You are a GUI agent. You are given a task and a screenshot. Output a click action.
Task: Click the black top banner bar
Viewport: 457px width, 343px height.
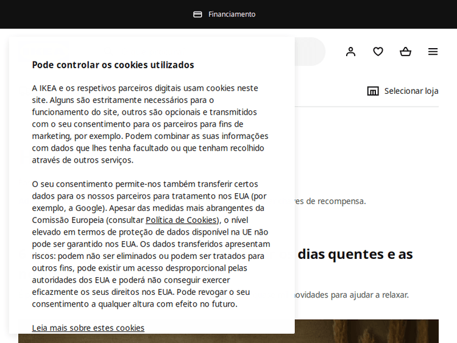[x=366, y=14]
